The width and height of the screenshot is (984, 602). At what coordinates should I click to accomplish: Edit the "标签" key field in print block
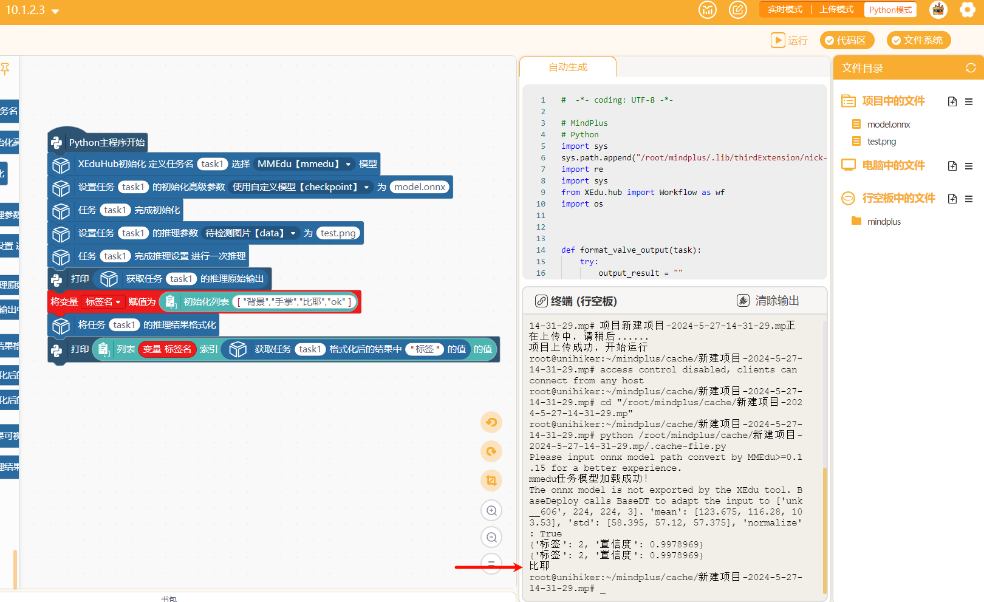[424, 349]
